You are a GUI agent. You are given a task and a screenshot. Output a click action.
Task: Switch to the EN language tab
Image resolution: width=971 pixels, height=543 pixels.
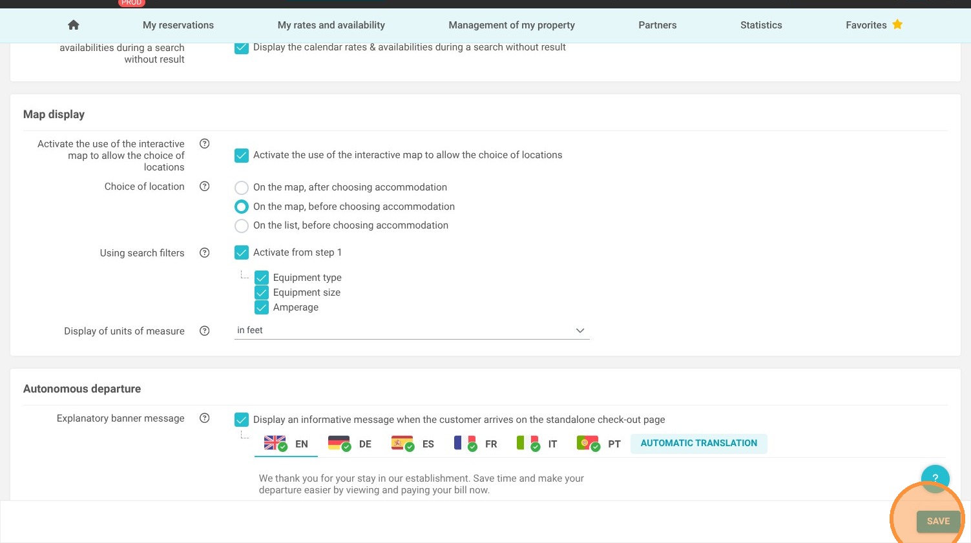point(286,444)
